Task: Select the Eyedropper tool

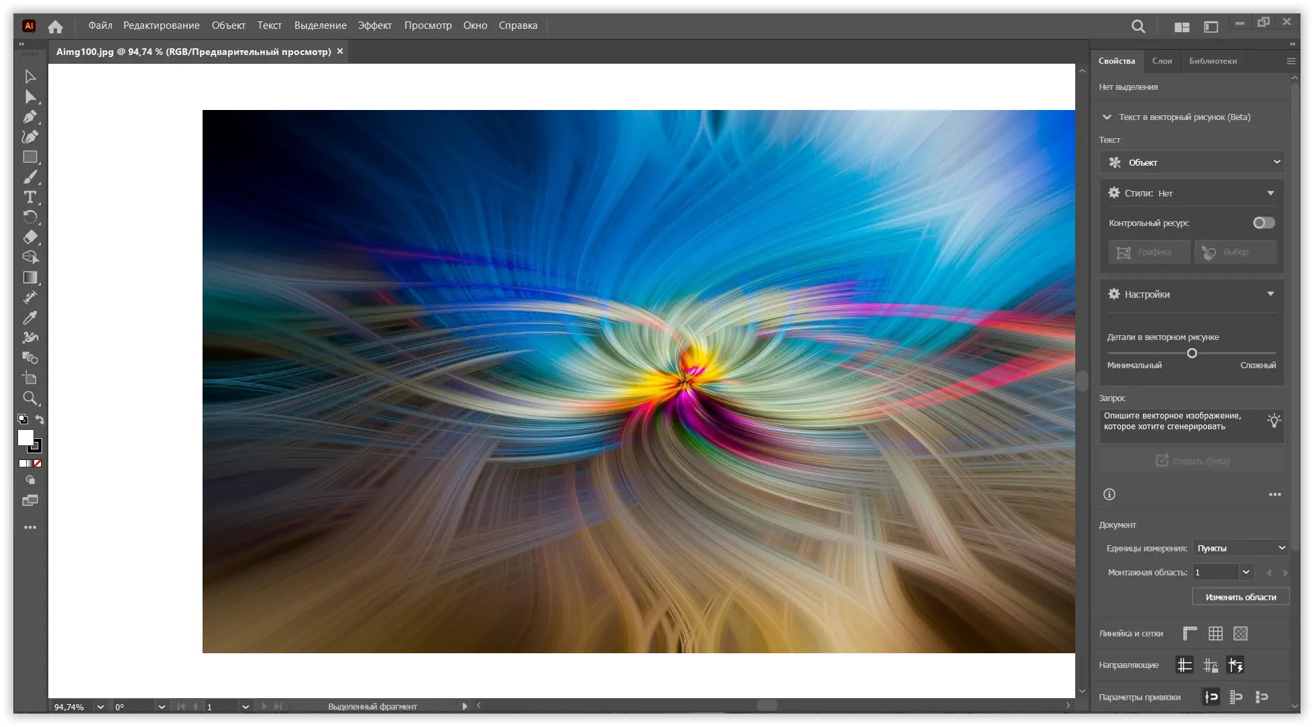Action: point(30,318)
